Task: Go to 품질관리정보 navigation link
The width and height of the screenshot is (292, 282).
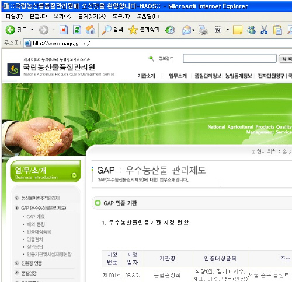Action: pyautogui.click(x=208, y=76)
